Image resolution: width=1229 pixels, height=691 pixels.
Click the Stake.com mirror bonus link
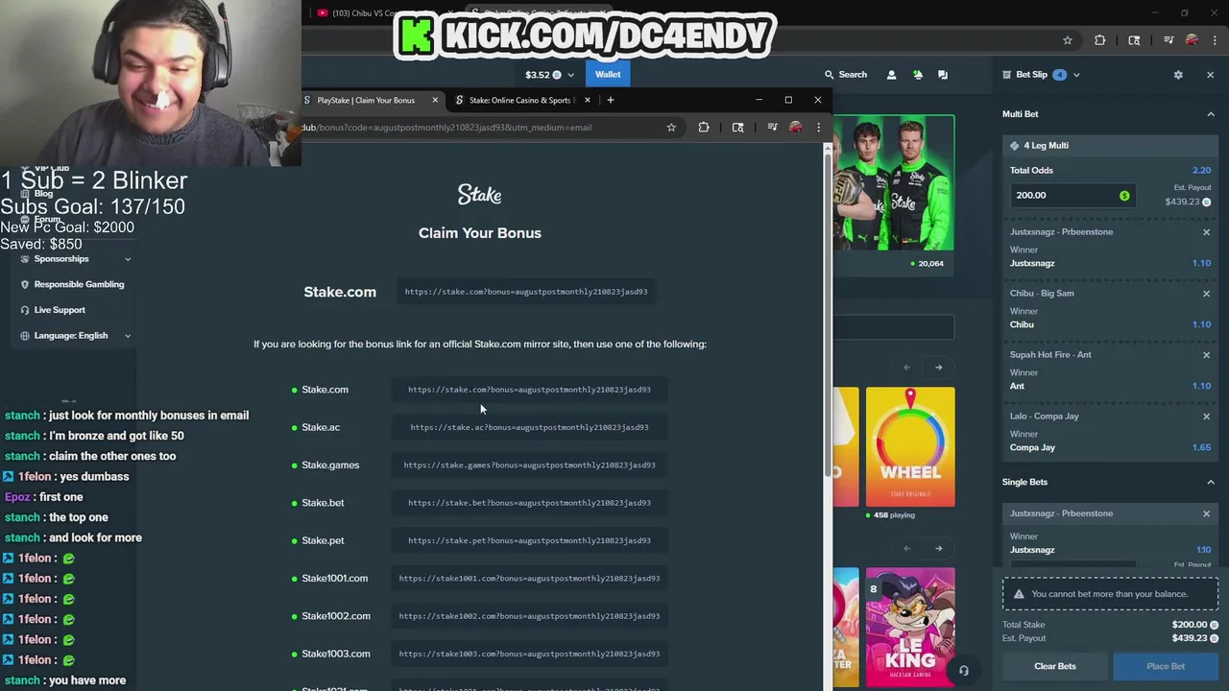coord(529,390)
